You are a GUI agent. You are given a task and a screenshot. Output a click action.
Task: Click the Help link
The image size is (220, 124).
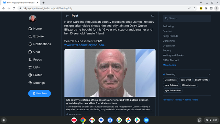point(196,100)
